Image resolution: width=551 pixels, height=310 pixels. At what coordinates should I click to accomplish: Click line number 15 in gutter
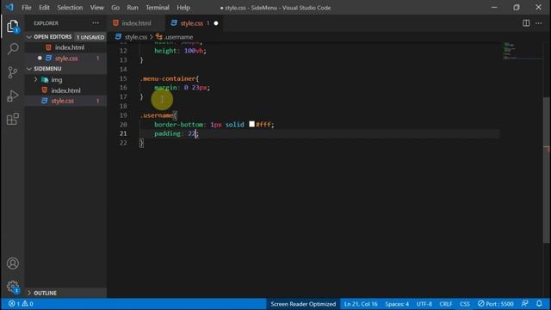(x=123, y=78)
